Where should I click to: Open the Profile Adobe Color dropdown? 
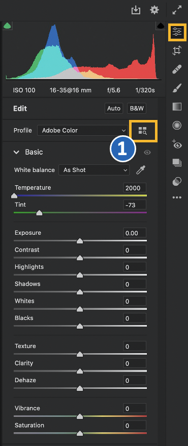pyautogui.click(x=83, y=131)
